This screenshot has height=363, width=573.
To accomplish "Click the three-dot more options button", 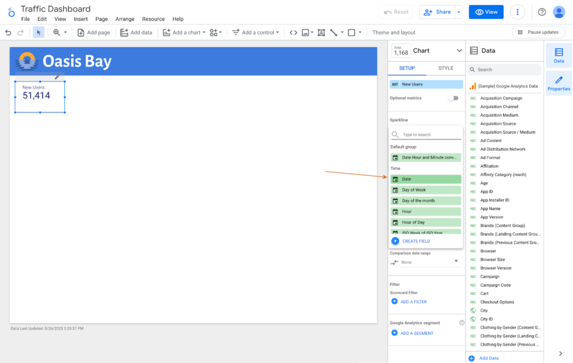I will pos(518,12).
